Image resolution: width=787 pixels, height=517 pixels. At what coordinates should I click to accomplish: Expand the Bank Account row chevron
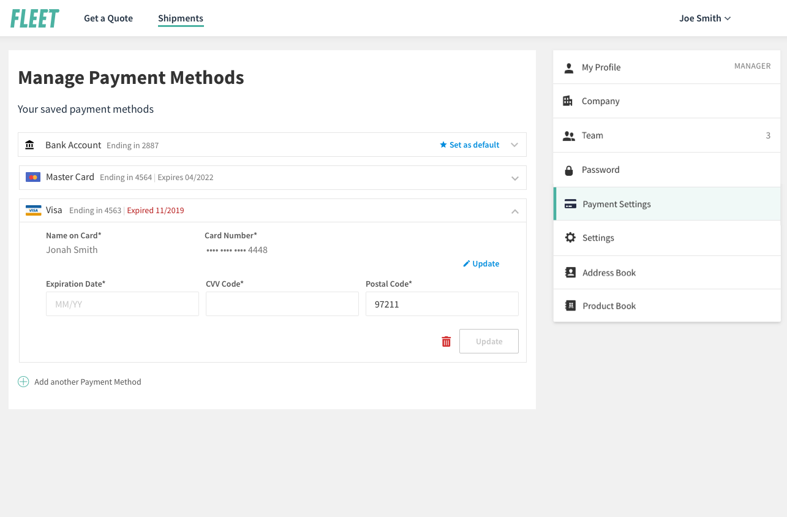coord(514,145)
